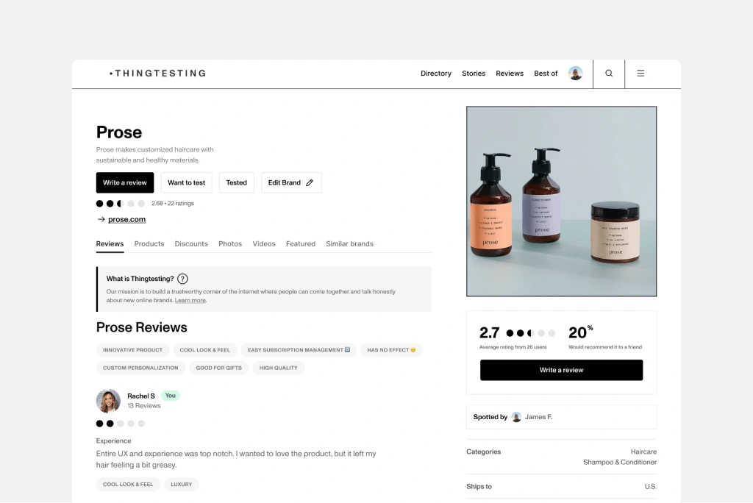
Task: Filter by Innovative Product tag
Action: click(132, 350)
